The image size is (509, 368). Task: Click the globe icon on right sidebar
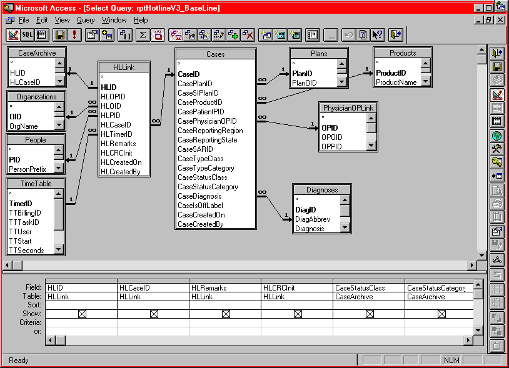(x=496, y=136)
